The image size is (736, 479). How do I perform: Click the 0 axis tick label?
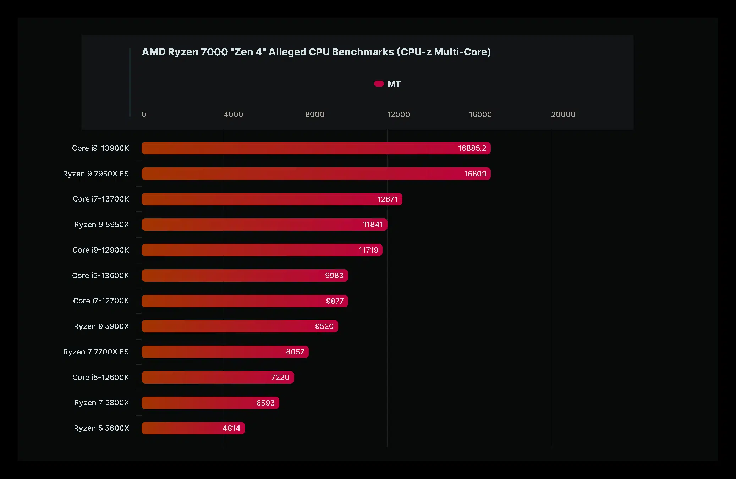[x=144, y=115]
